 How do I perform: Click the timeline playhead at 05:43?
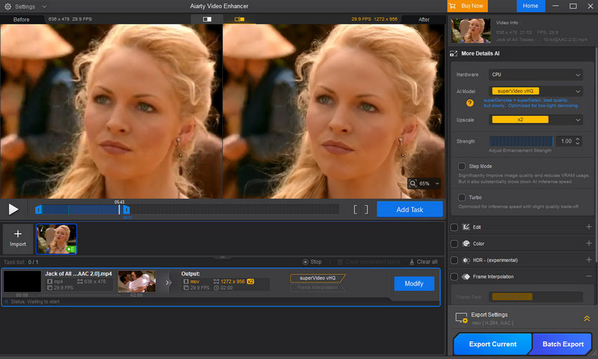120,209
